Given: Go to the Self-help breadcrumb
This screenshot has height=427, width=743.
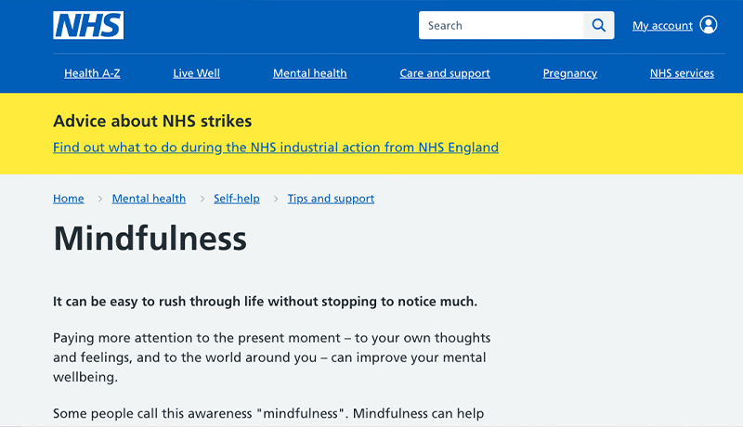Looking at the screenshot, I should pyautogui.click(x=237, y=199).
